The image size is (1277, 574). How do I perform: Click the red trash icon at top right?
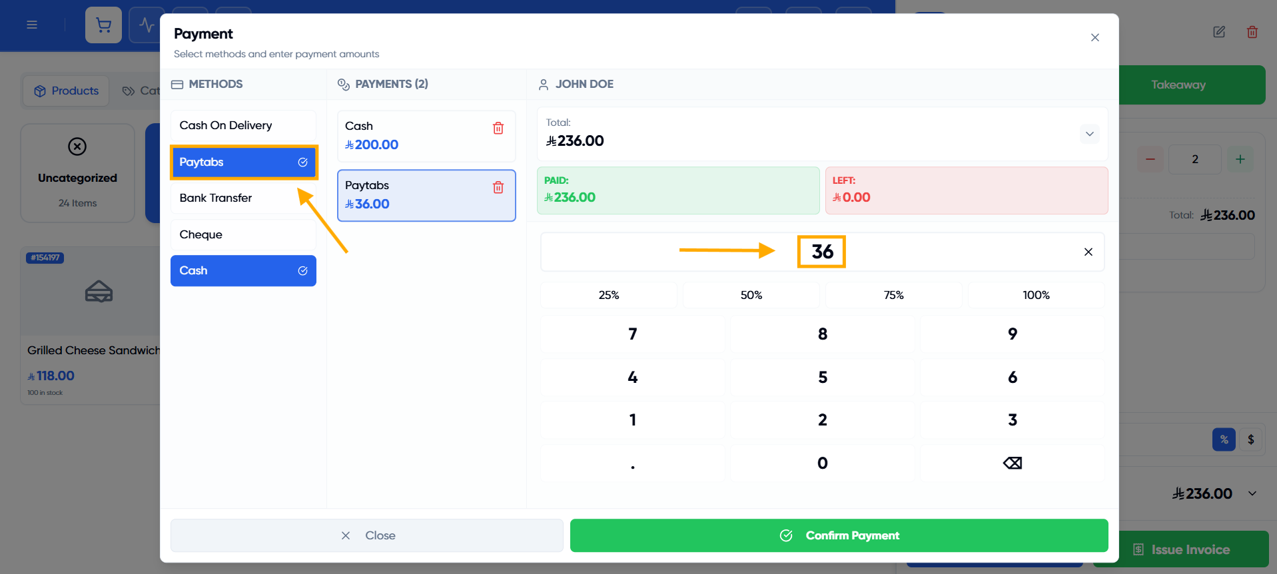point(1252,32)
